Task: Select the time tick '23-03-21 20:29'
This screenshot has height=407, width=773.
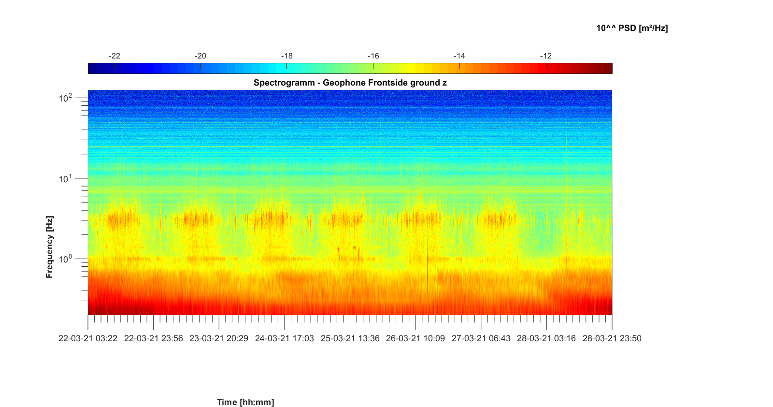Action: [219, 338]
